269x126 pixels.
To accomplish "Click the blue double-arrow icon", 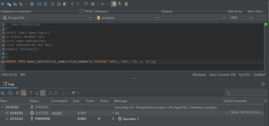I will 103,4.
